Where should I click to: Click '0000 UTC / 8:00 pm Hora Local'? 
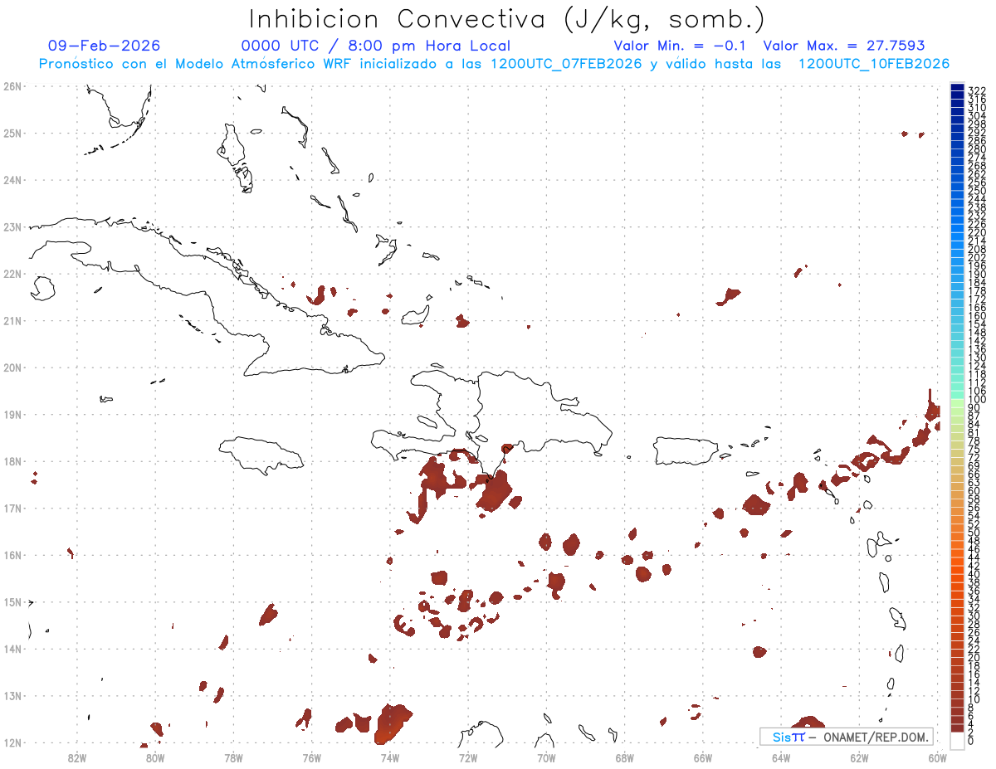[376, 46]
